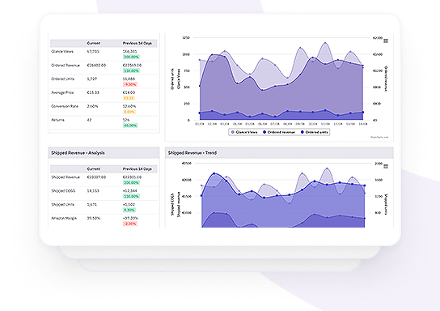Click the Previous 14 Days header in top table
Screen dimensions: 440x311
pyautogui.click(x=137, y=43)
